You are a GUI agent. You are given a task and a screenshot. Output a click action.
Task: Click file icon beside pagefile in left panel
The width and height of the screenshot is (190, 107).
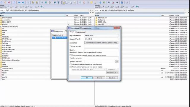pyautogui.click(x=1, y=77)
